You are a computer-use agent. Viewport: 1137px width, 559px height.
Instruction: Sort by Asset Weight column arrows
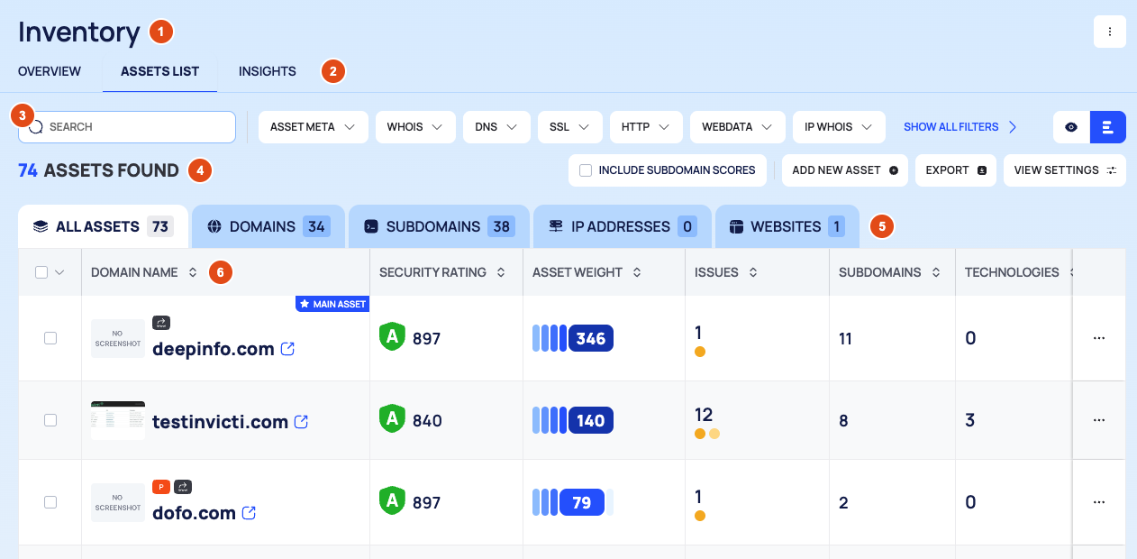637,272
